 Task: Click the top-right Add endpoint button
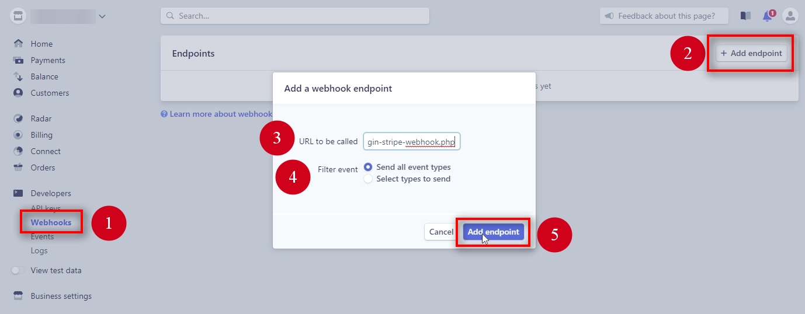tap(751, 53)
